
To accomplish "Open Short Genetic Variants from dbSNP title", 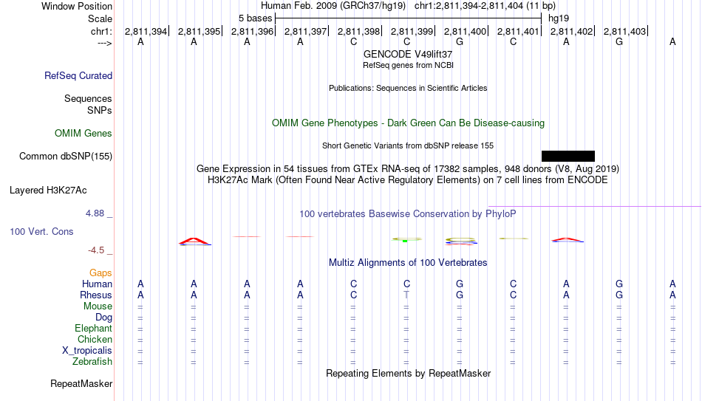I will pyautogui.click(x=408, y=146).
